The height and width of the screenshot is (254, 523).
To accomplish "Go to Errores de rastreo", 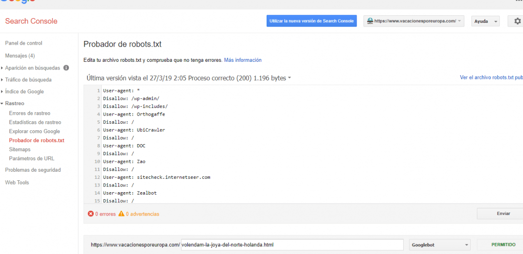I will 29,114.
